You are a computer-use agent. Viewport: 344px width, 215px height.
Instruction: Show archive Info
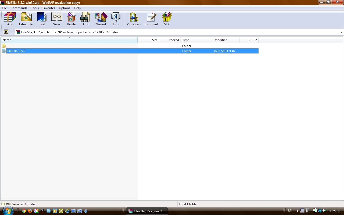pos(116,19)
